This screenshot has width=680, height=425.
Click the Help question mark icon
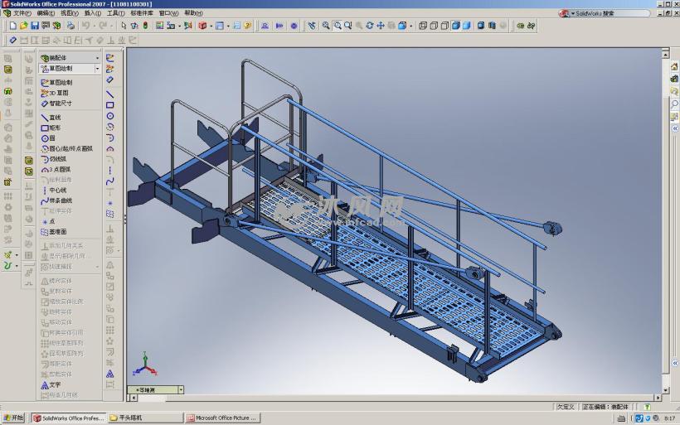[x=248, y=26]
